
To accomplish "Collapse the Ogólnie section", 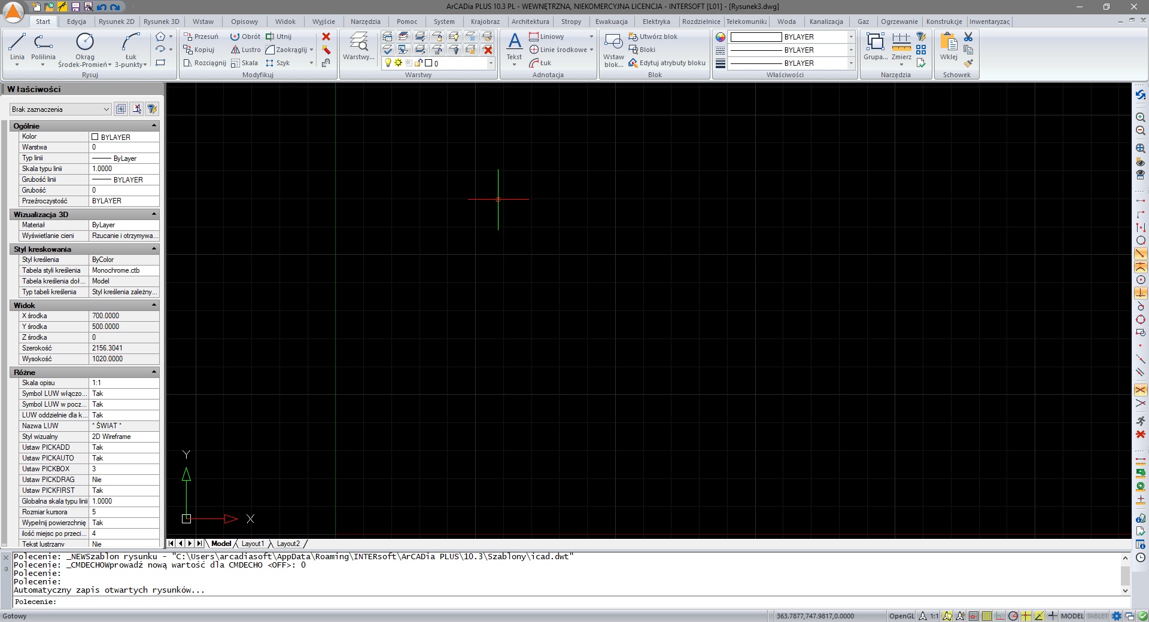I will pyautogui.click(x=154, y=126).
